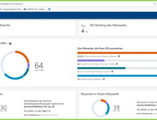This screenshot has width=157, height=120.
Task: Click the Sie zählen zu den Top-1 % text
Action: point(37,111)
